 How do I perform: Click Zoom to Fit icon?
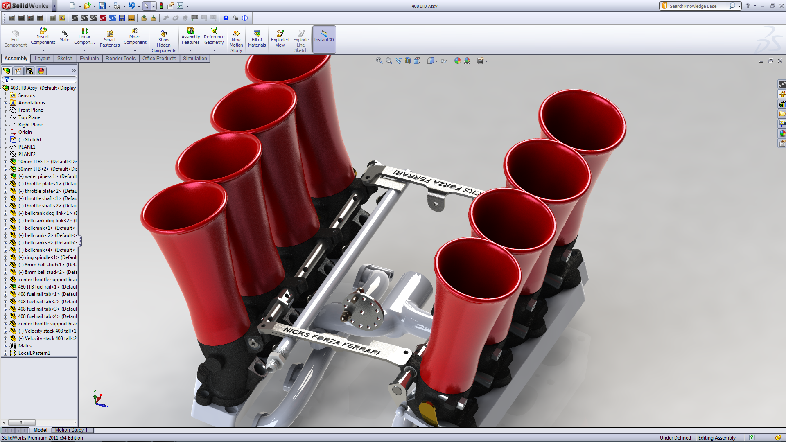click(379, 61)
